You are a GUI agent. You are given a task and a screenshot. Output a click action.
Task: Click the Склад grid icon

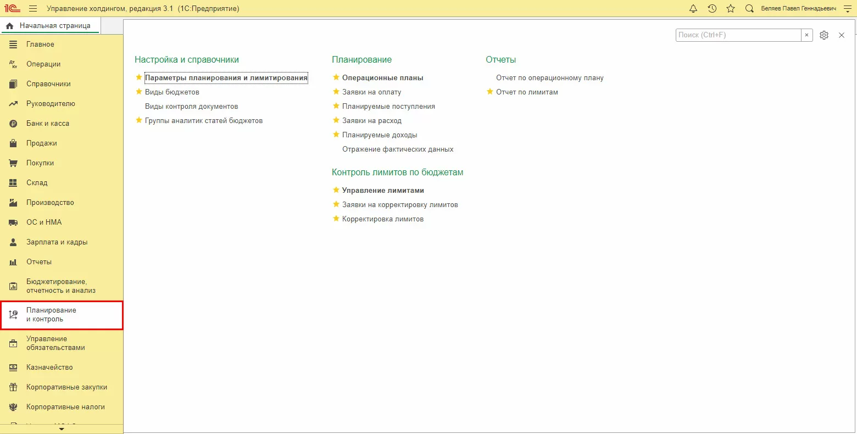pos(14,183)
